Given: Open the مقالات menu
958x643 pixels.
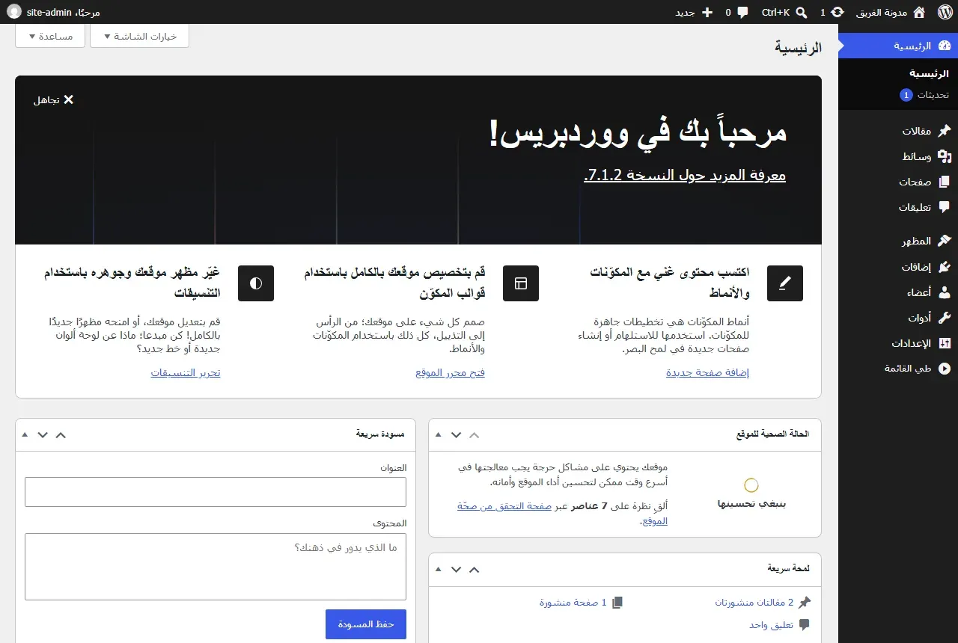Looking at the screenshot, I should point(898,131).
